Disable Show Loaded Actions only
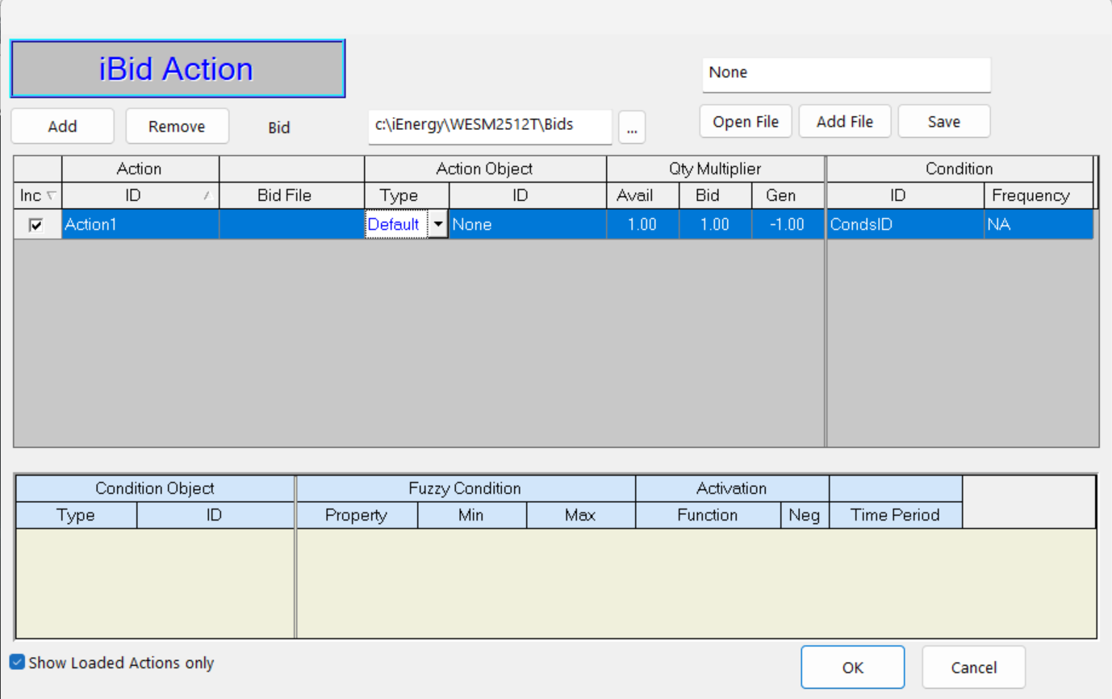The image size is (1112, 699). point(17,662)
